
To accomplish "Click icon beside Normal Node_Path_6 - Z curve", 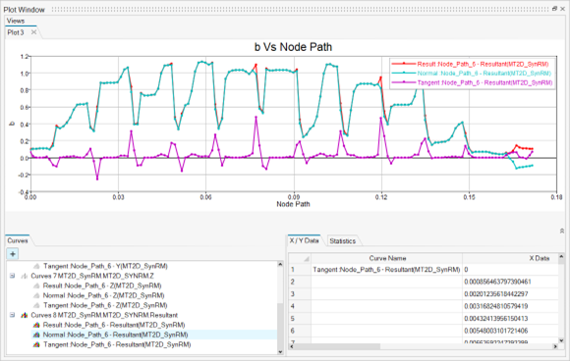I will tap(36, 295).
